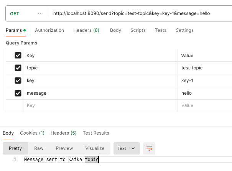
Task: Open the response Cookies (1) tab
Action: coord(32,133)
